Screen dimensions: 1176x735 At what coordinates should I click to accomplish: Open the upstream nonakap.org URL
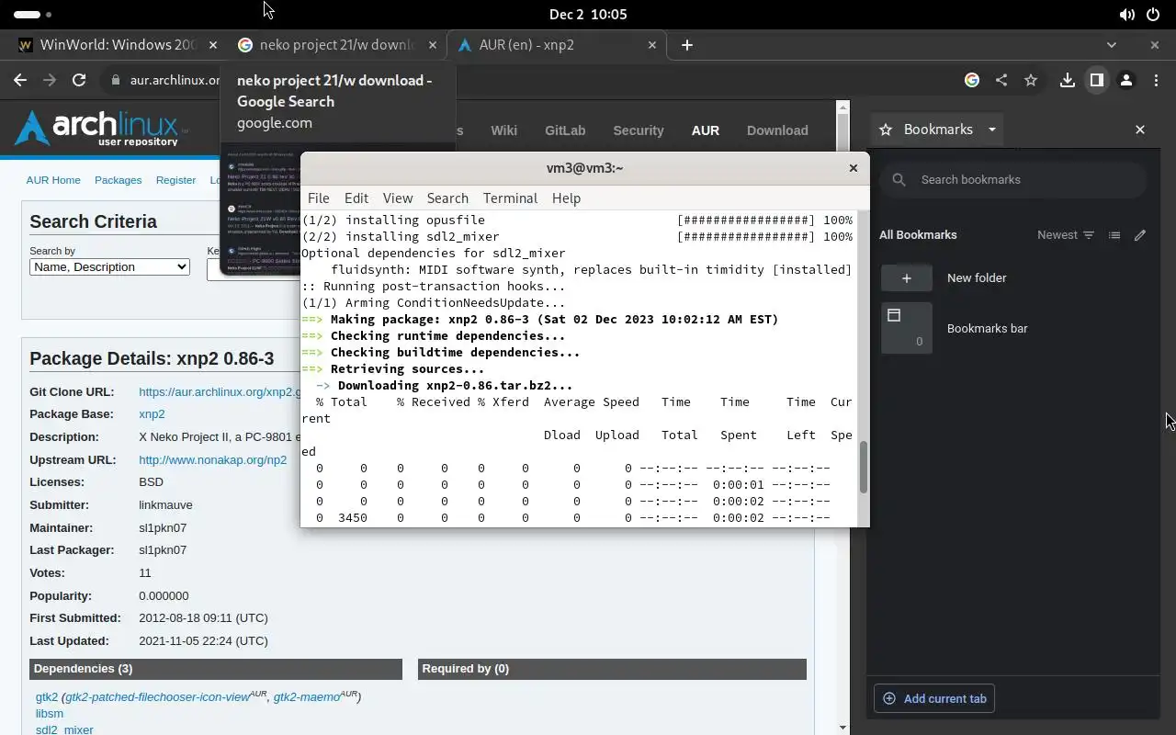[x=212, y=459]
